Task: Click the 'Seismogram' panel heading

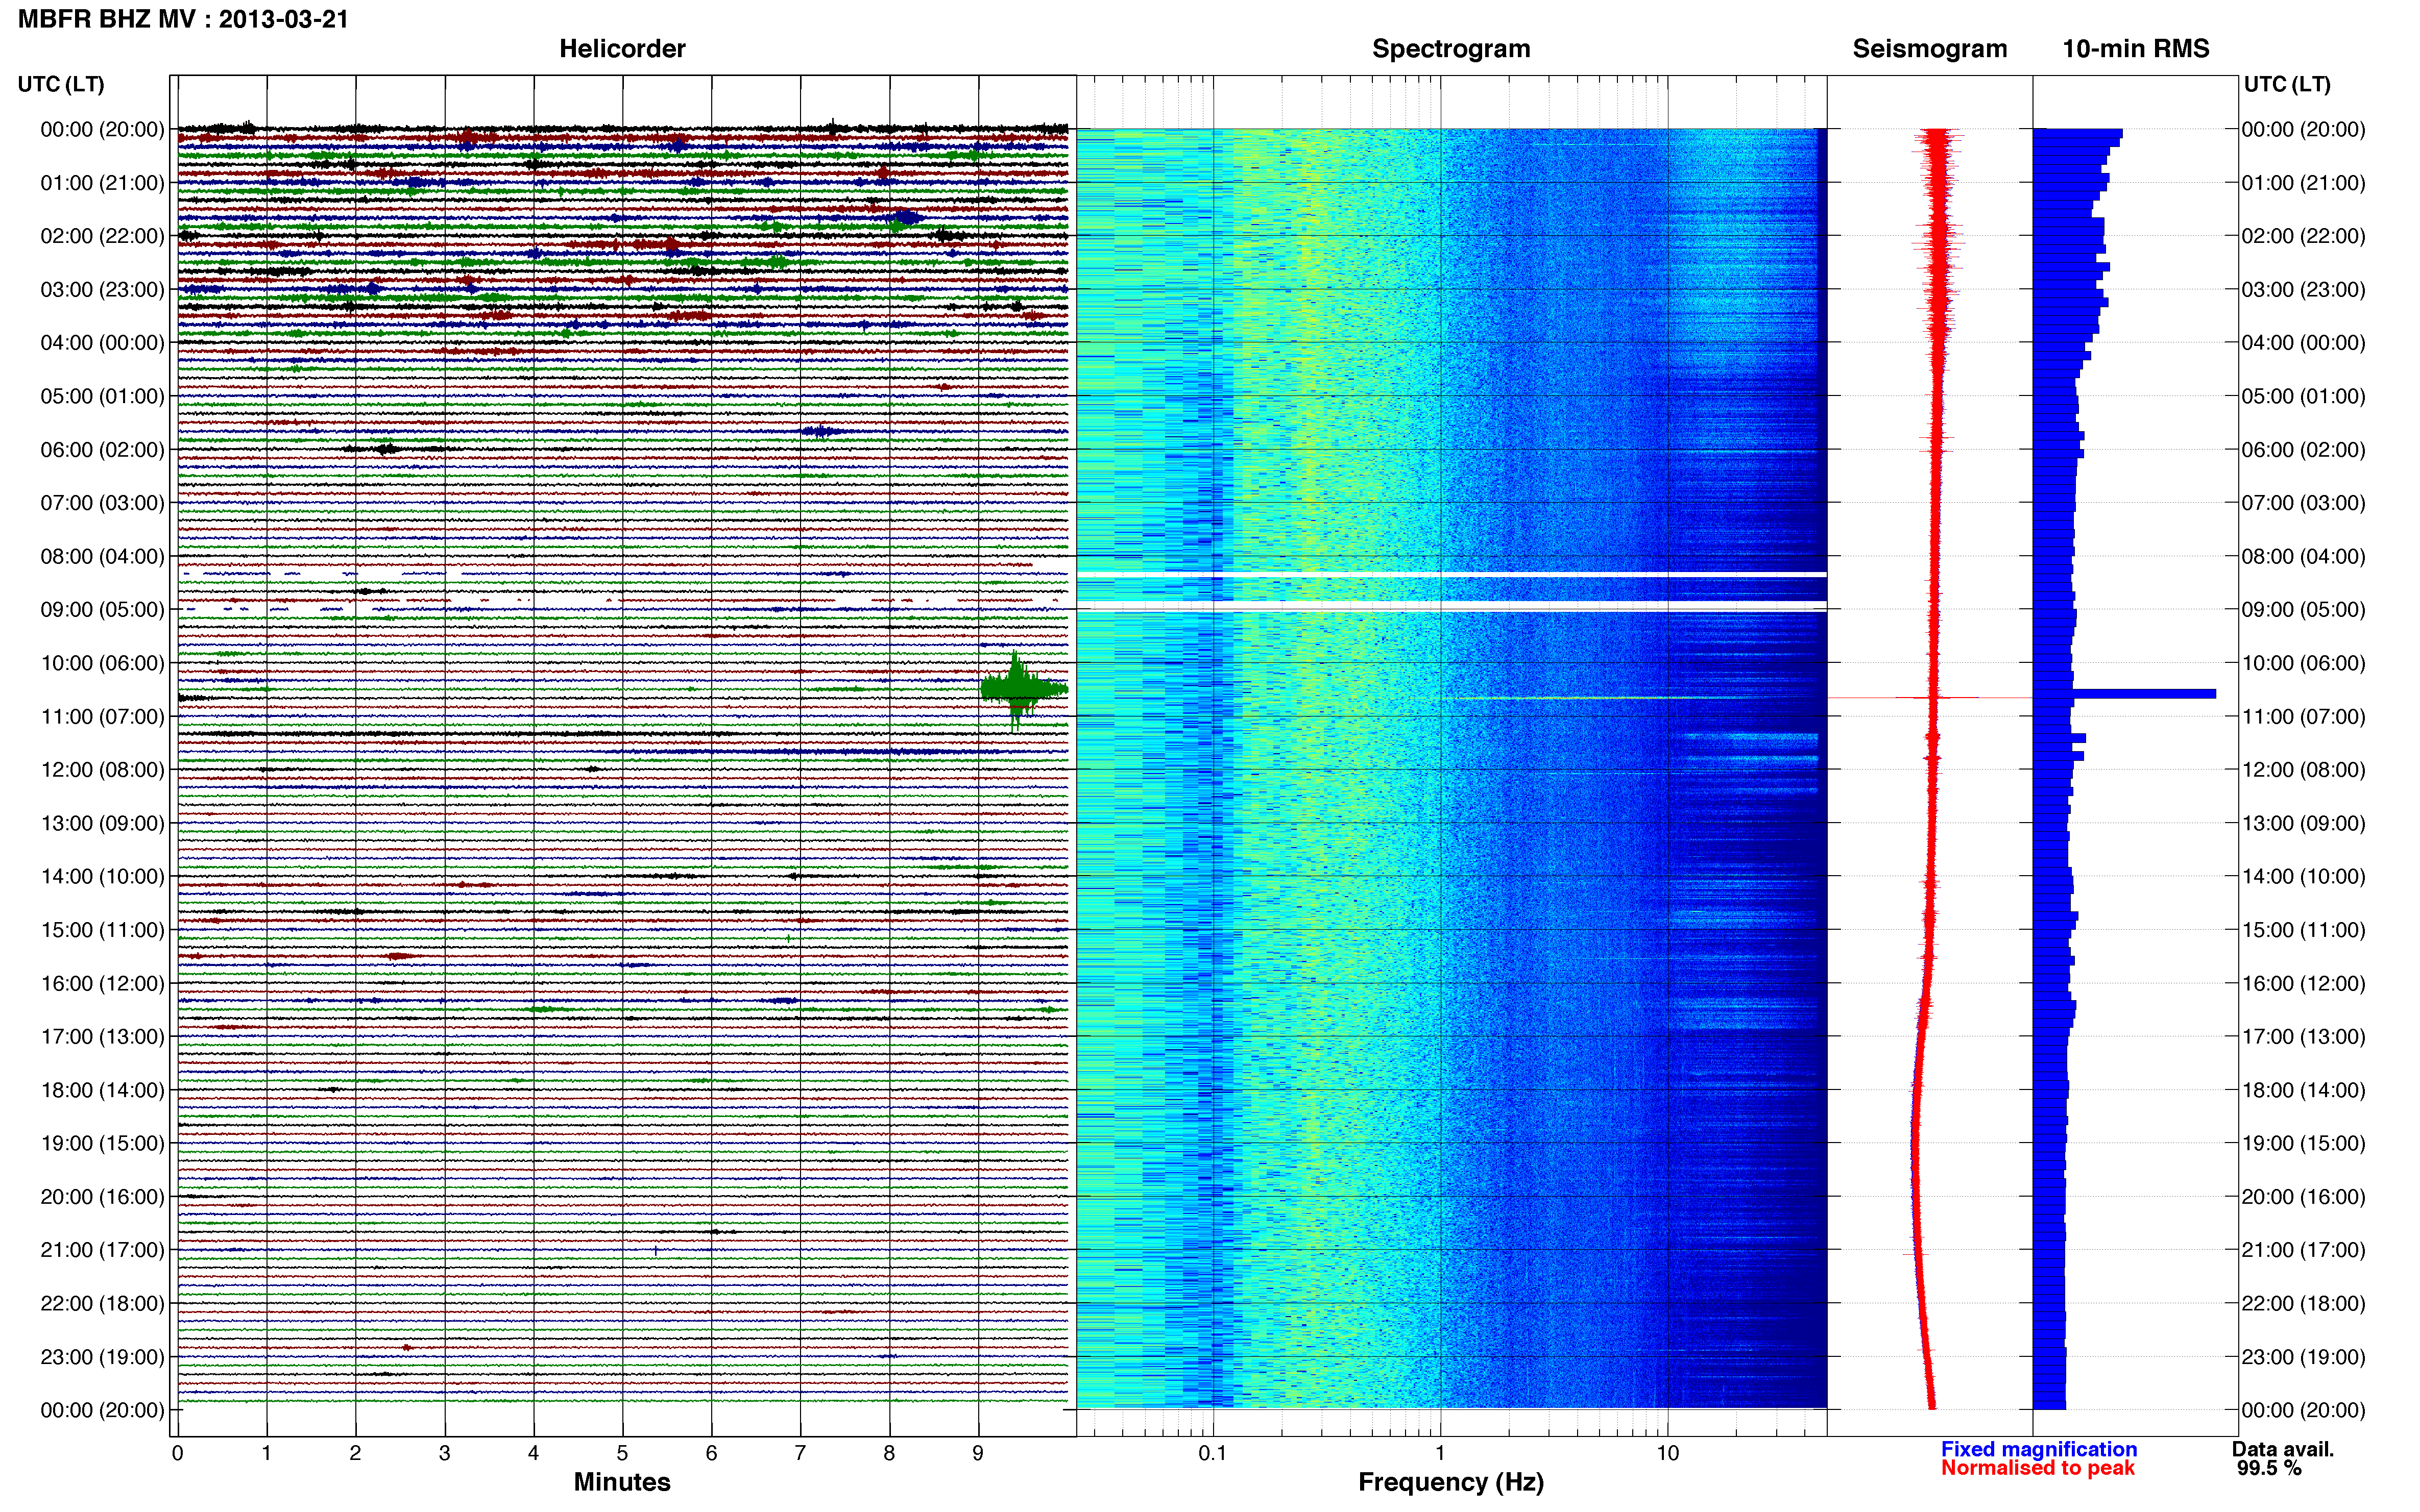Action: coord(1930,49)
